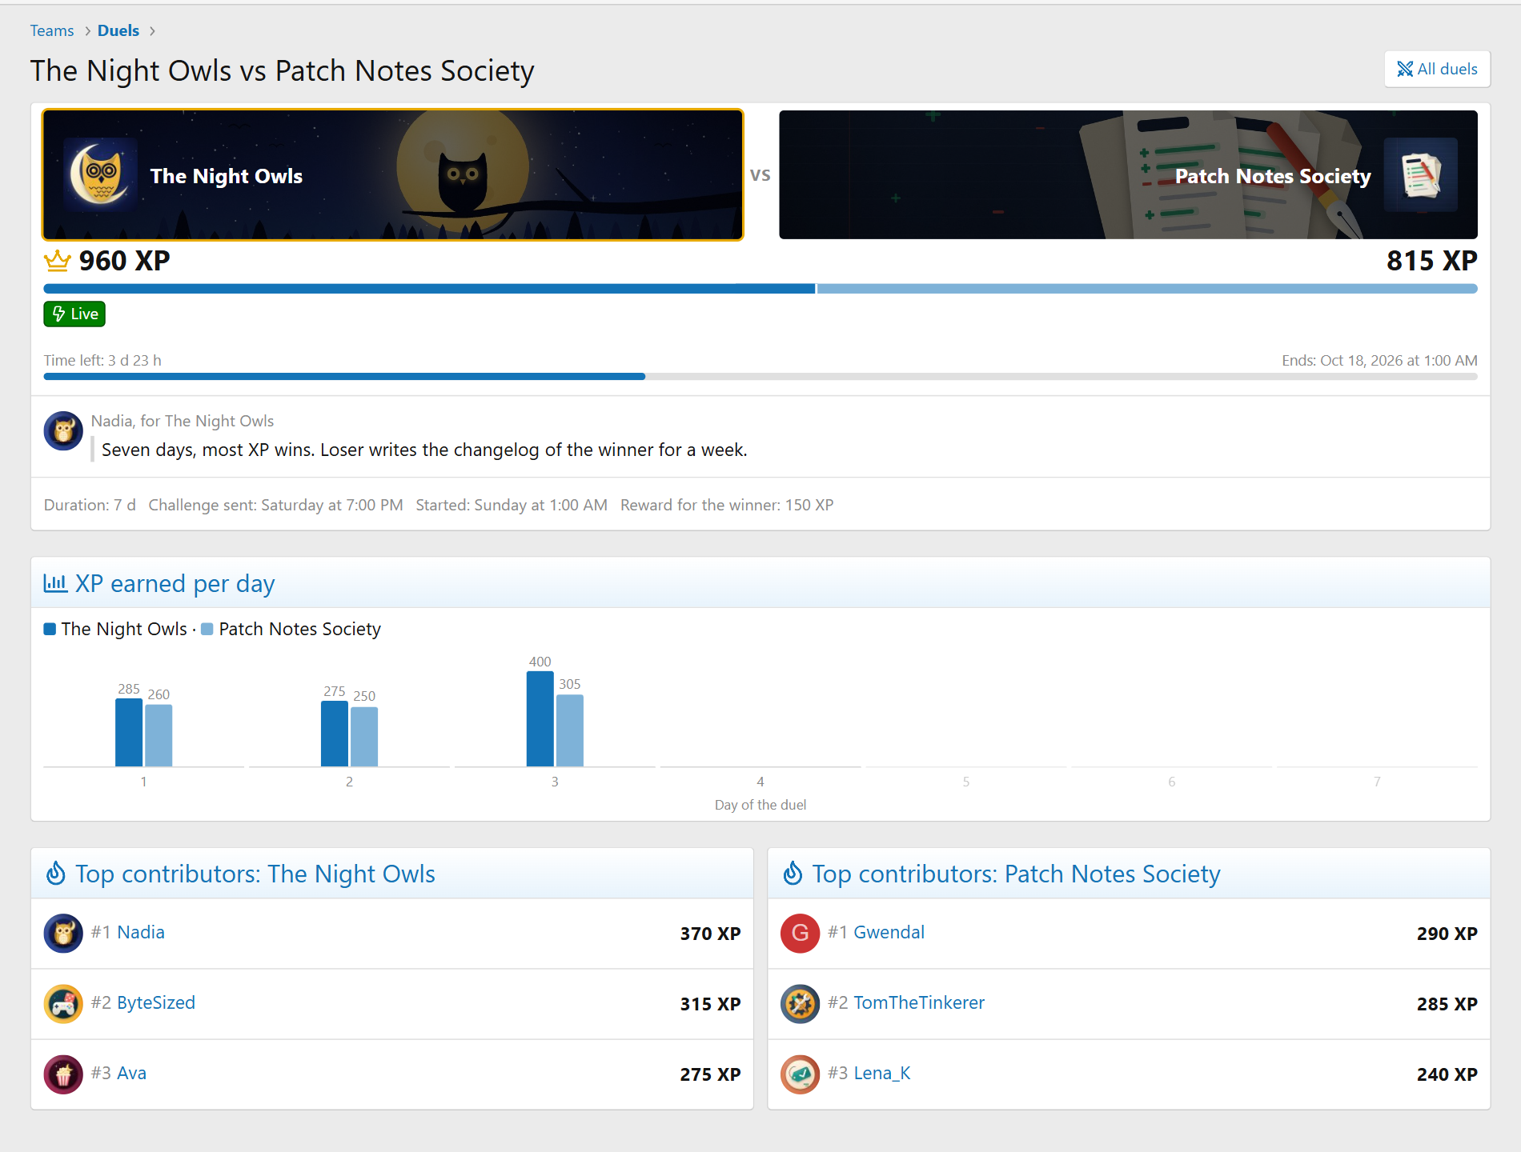Click the day 2 Night Owls bar (275)
The image size is (1521, 1152).
coord(335,734)
